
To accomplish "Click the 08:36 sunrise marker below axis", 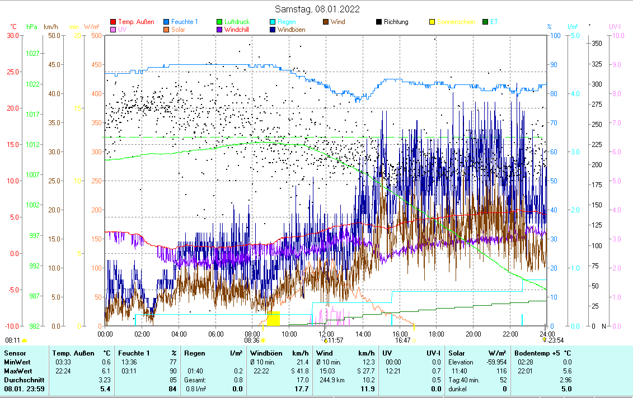I will tap(252, 340).
